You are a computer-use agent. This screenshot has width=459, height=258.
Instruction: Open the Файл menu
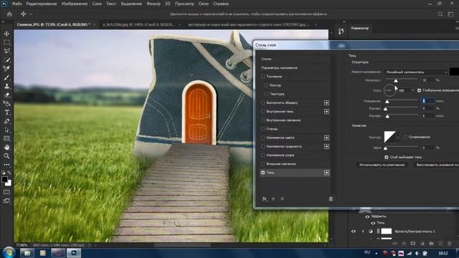[17, 4]
